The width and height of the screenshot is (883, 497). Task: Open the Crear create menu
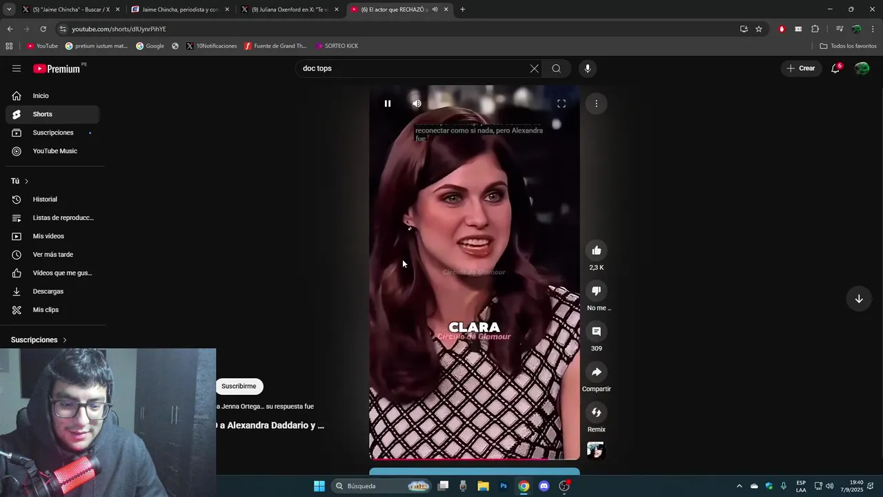click(x=801, y=68)
